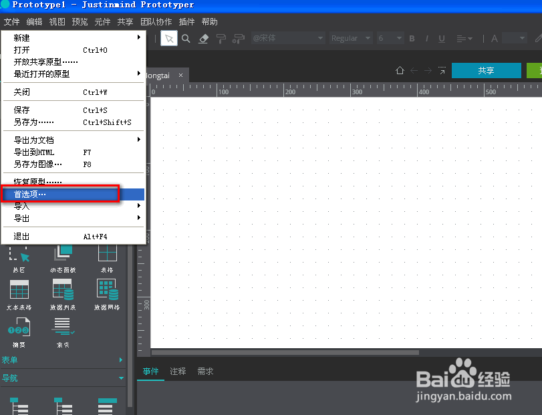Navigate forward with right arrow

coord(428,70)
